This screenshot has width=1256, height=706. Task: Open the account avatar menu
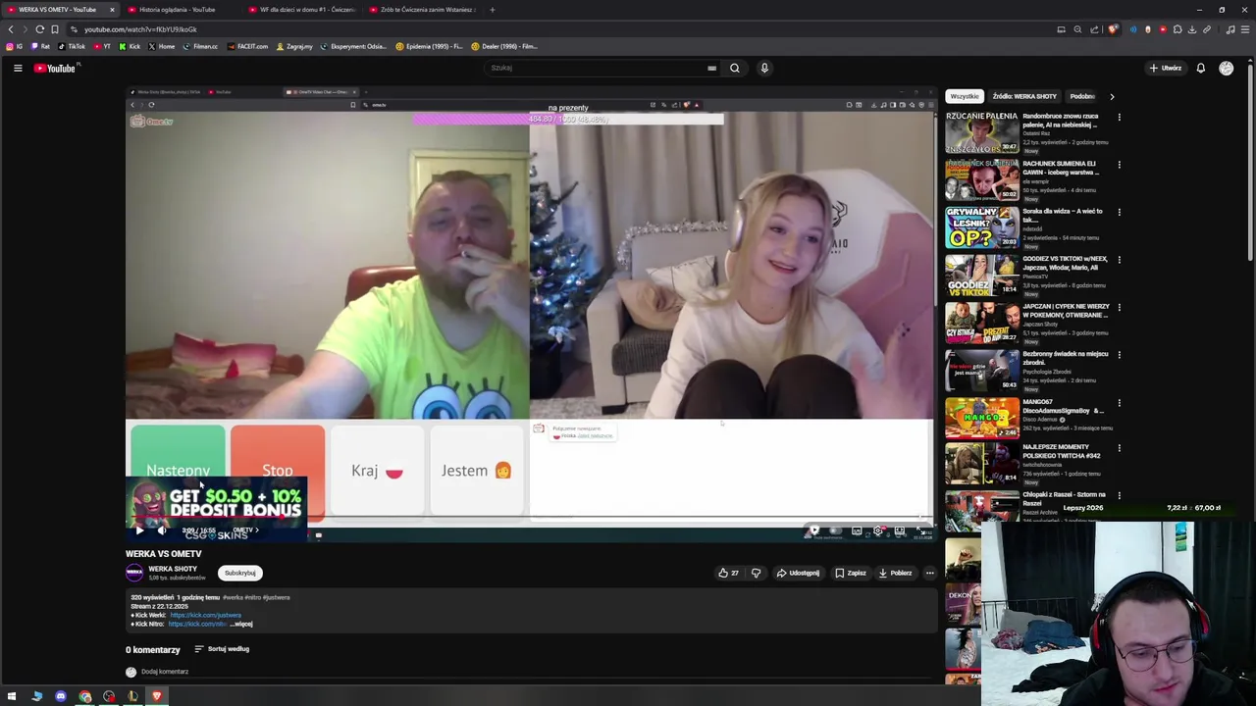tap(1226, 68)
